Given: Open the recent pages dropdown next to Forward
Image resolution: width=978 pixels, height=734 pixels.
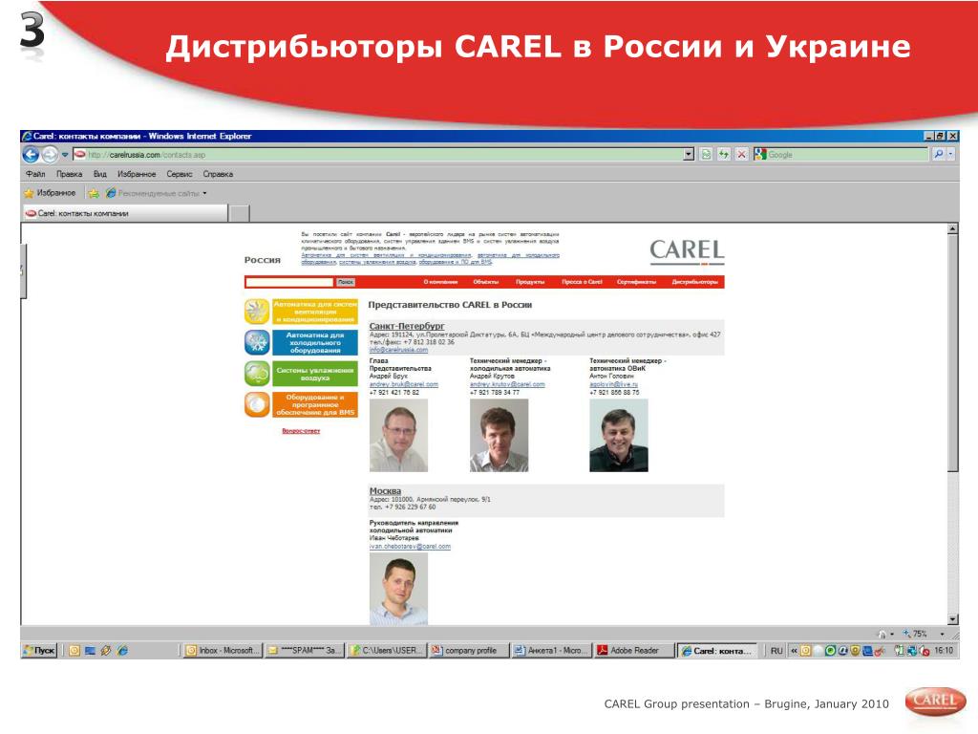Looking at the screenshot, I should (64, 155).
